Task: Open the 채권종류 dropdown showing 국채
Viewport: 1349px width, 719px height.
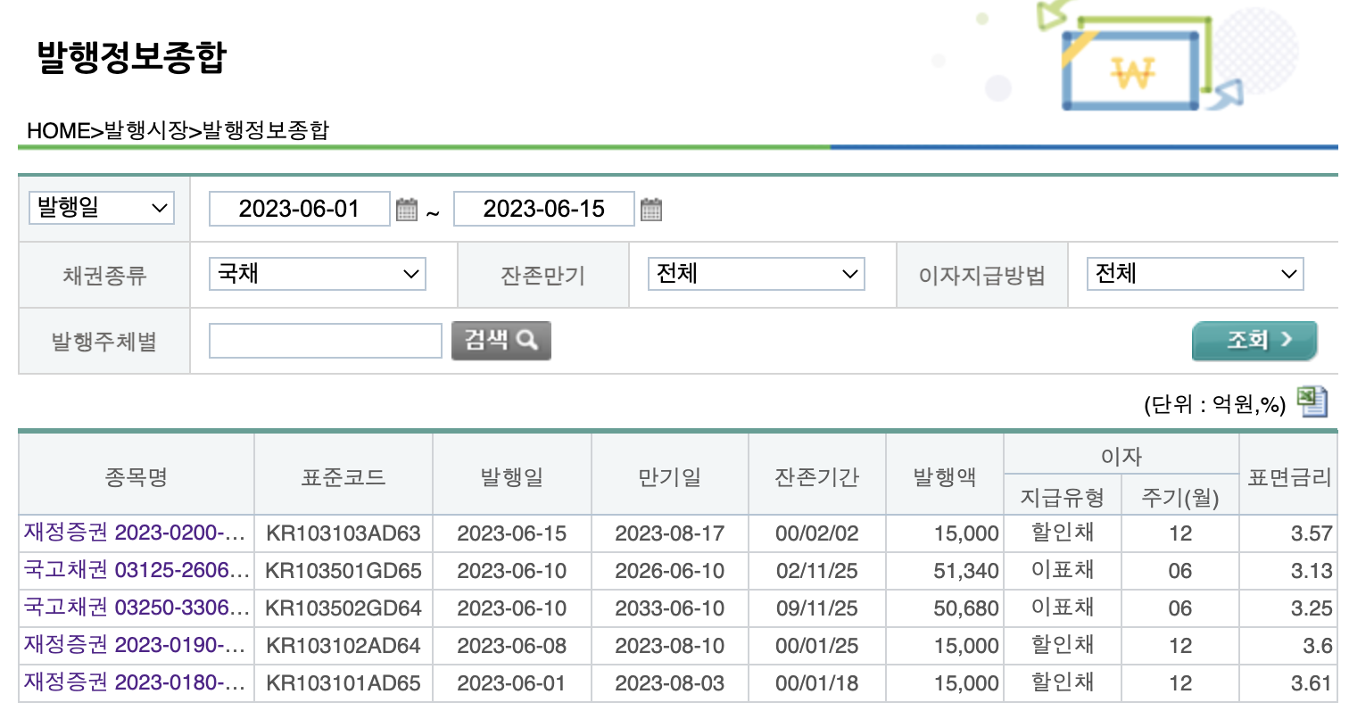Action: click(317, 274)
